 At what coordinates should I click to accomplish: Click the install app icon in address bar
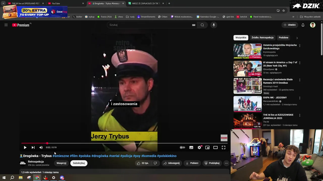[278, 11]
